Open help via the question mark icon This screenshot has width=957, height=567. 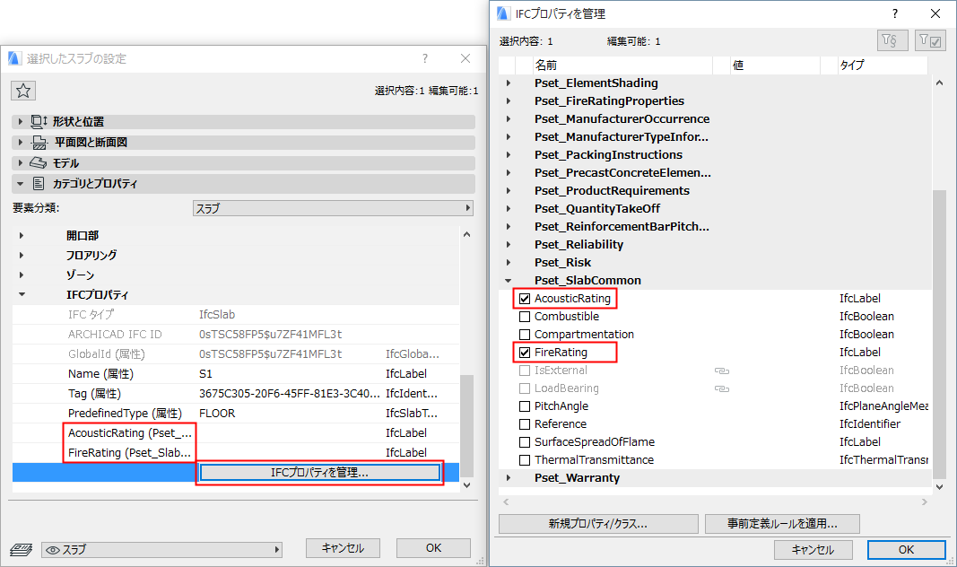coord(895,13)
